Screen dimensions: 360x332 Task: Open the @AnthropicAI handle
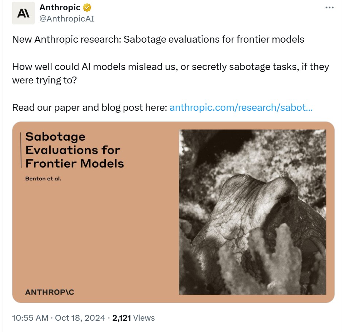(x=67, y=19)
